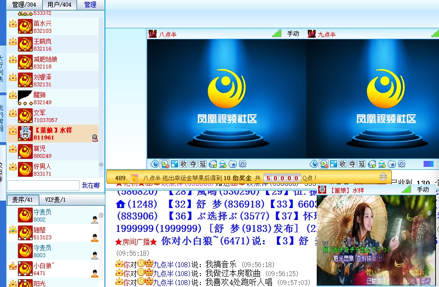This screenshot has height=287, width=439.
Task: Click the up/down arrows on the gift banner
Action: tap(383, 176)
